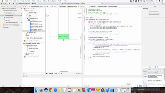Run the project with the play button
Image resolution: width=165 pixels, height=93 pixels.
(x=9, y=4)
